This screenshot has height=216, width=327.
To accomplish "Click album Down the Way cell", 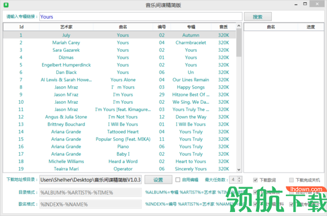I will coord(191,117).
